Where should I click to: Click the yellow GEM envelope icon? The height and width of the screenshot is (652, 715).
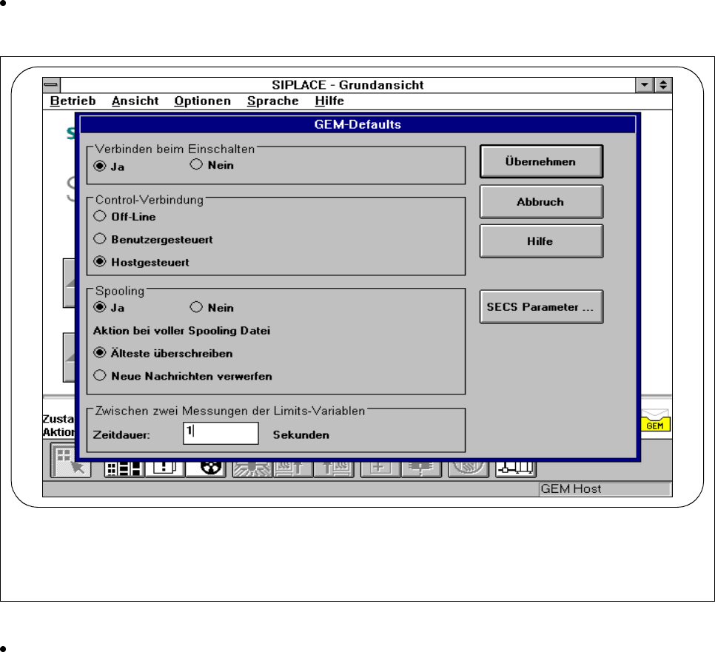click(x=656, y=420)
